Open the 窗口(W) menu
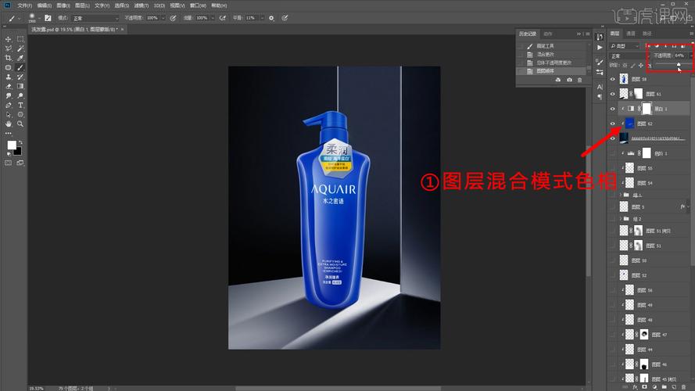695x391 pixels. pyautogui.click(x=198, y=5)
